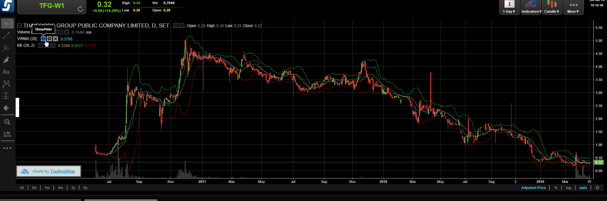607x201 pixels.
Task: Click the 5.00 price axis label
Action: click(x=598, y=41)
